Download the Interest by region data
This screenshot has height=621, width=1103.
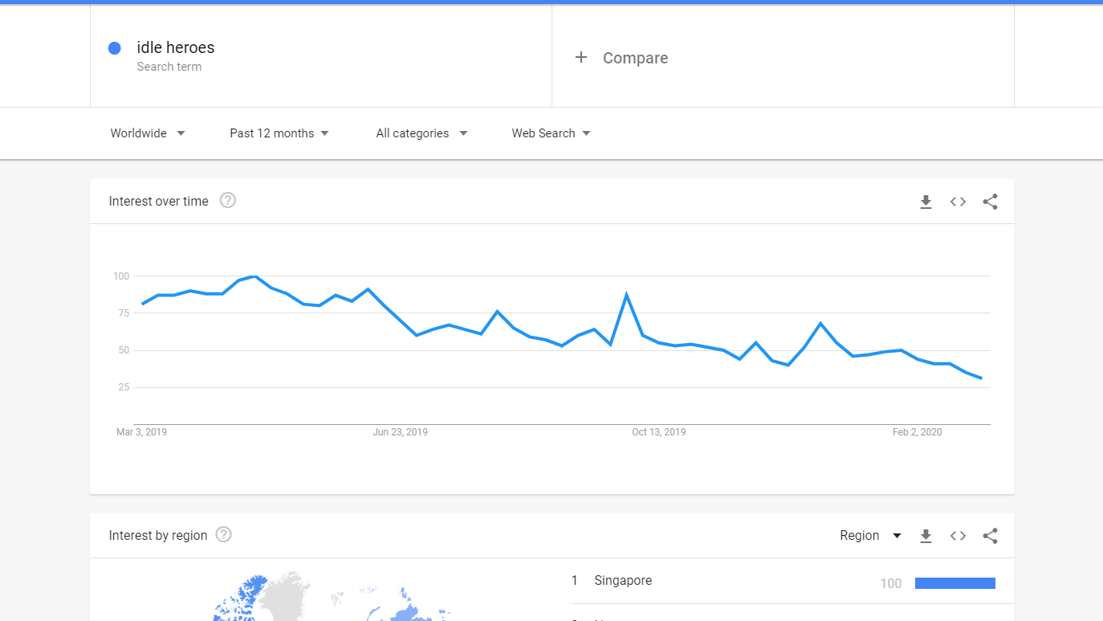(926, 536)
